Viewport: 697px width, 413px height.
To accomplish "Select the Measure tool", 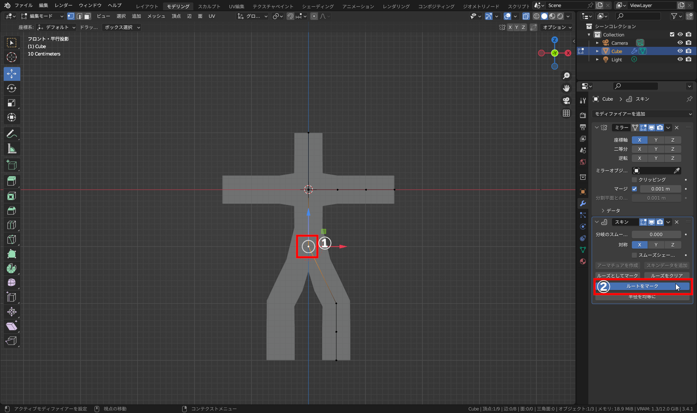I will coord(12,149).
